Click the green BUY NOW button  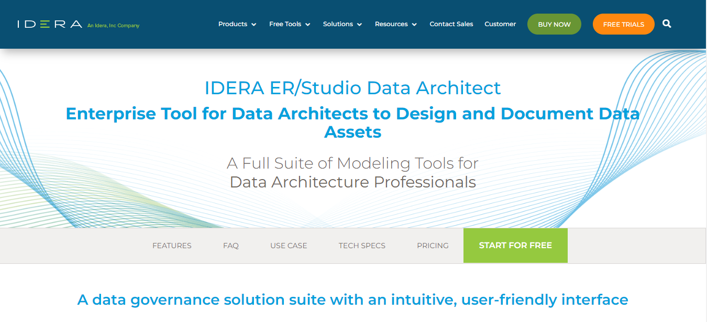tap(554, 24)
